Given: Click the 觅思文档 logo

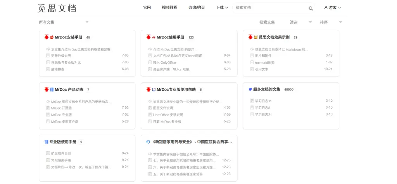Looking at the screenshot, I should point(57,8).
